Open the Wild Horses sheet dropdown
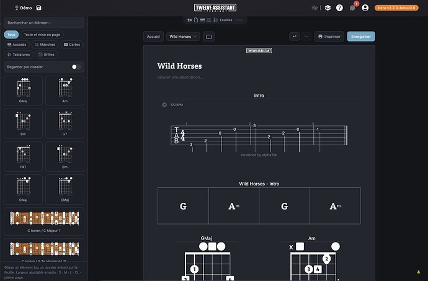Viewport: 428px width, 281px height. point(183,37)
